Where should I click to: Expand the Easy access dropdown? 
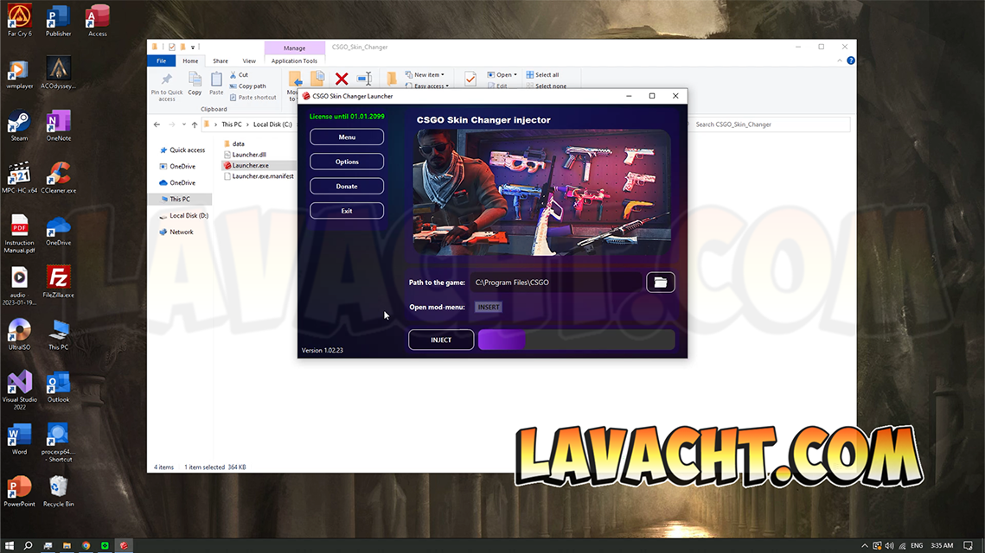(x=430, y=86)
